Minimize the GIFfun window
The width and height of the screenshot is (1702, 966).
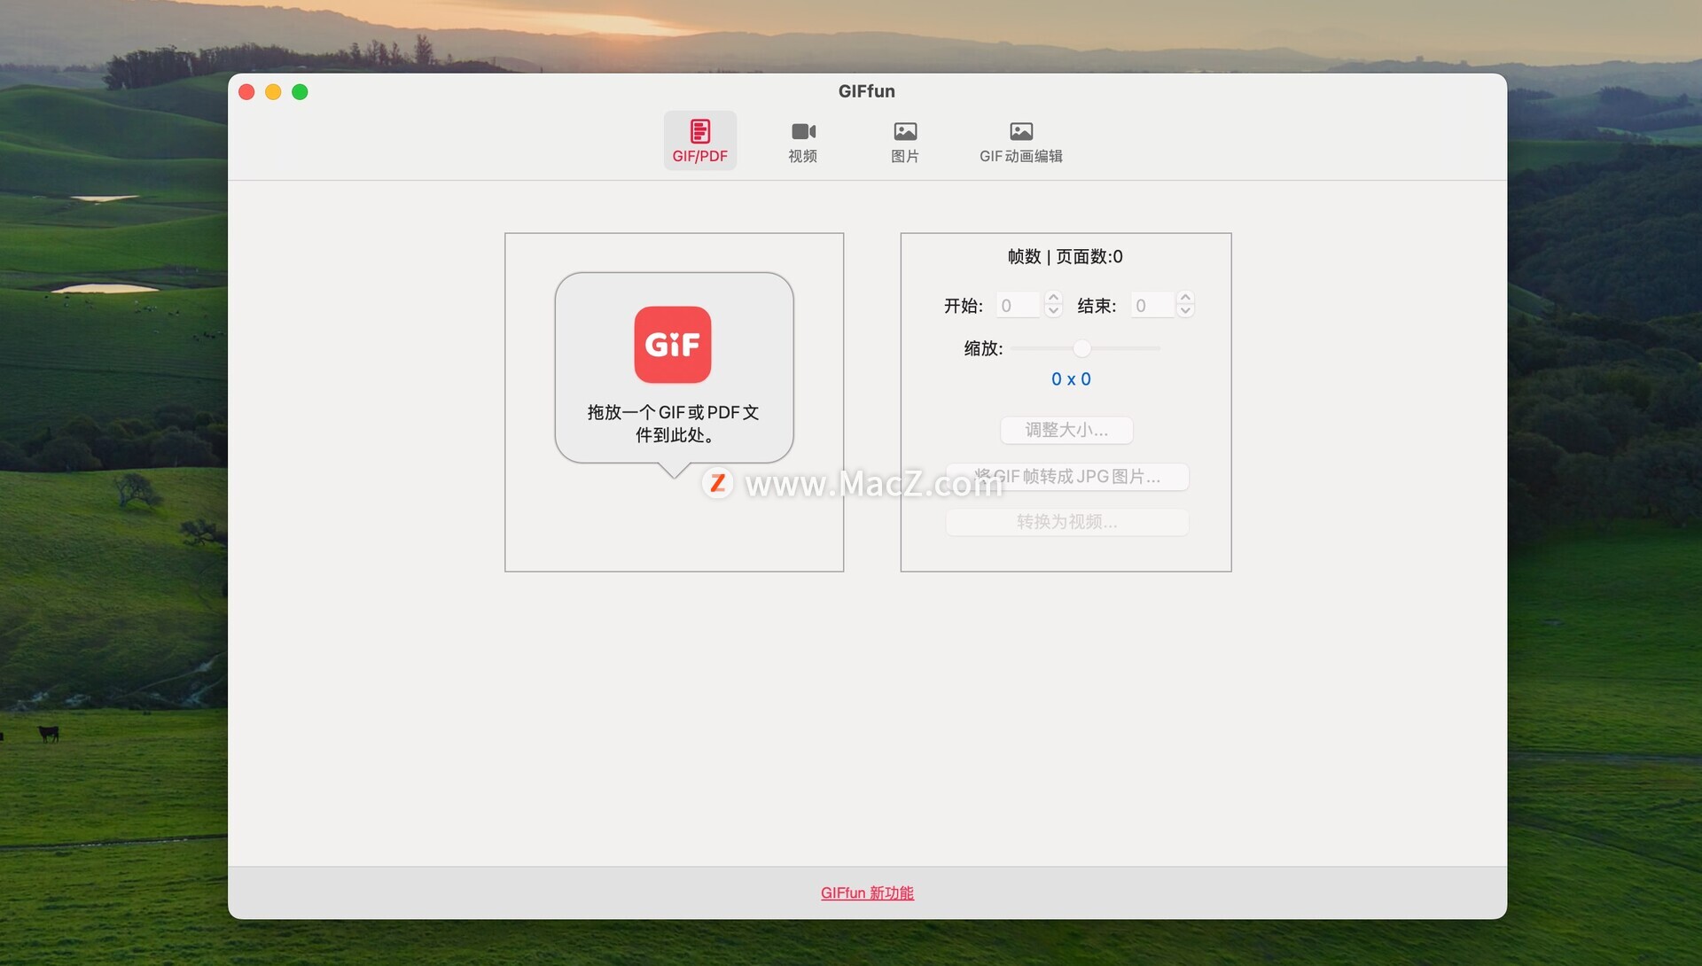coord(273,92)
